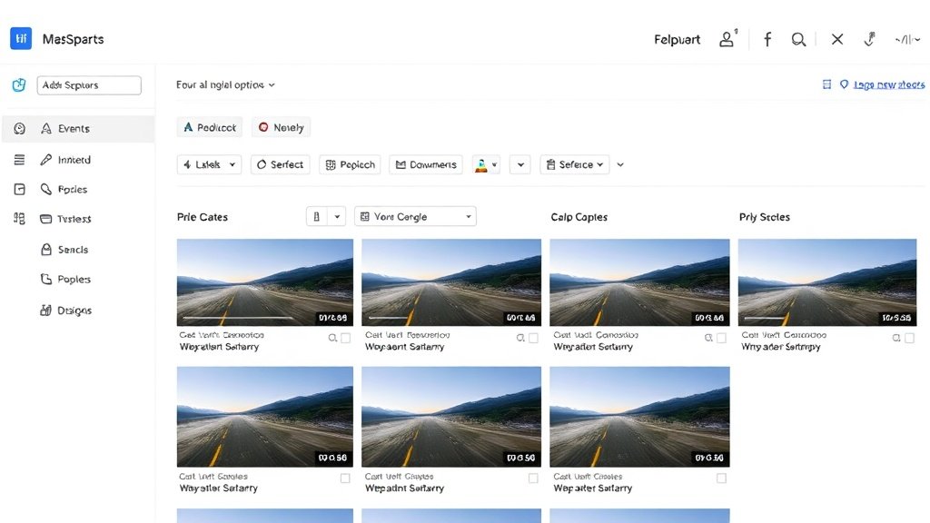The height and width of the screenshot is (523, 930).
Task: Open the first second-row road video thumbnail
Action: click(x=264, y=417)
